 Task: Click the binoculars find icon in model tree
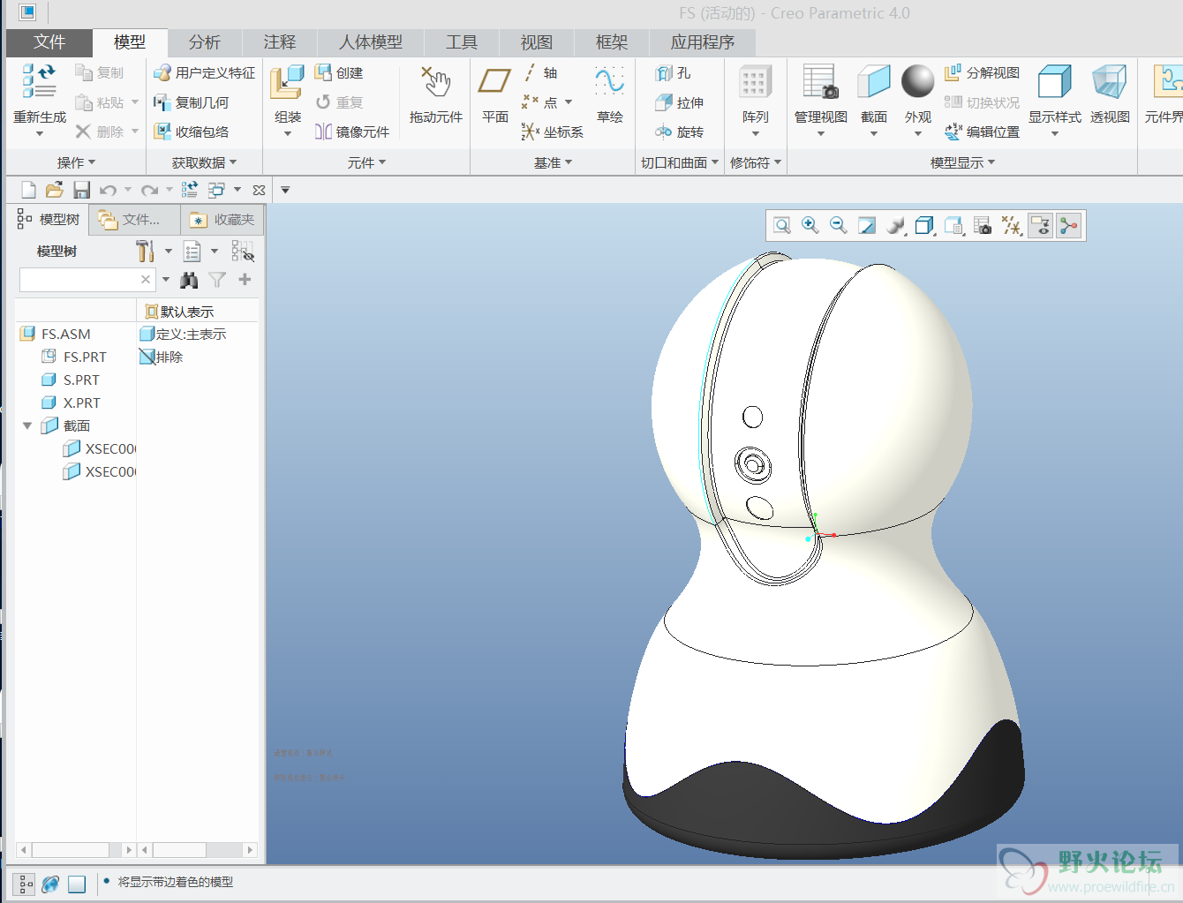coord(189,280)
